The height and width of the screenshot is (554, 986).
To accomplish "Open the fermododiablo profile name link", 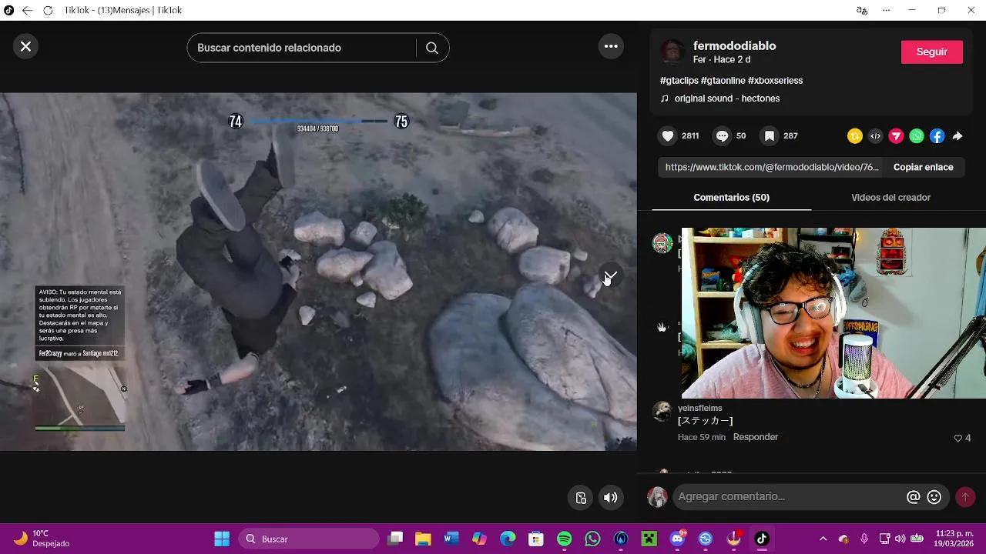I will pyautogui.click(x=734, y=46).
